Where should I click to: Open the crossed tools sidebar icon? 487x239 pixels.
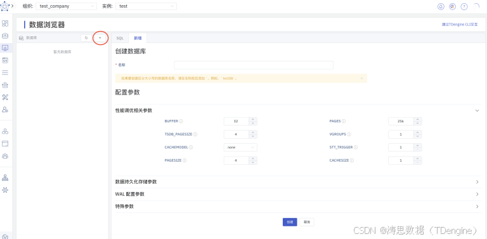click(5, 97)
